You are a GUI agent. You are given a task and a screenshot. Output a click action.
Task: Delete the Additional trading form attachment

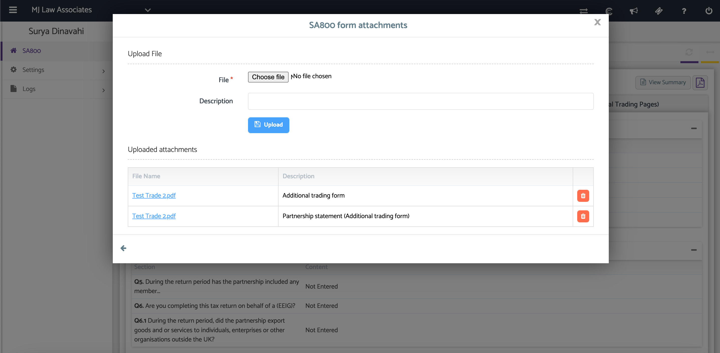click(583, 196)
